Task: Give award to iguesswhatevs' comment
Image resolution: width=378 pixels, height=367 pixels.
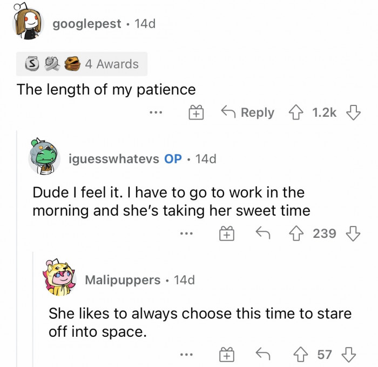Action: click(227, 234)
